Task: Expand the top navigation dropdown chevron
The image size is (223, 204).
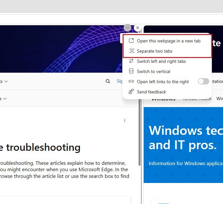Action: (x=6, y=82)
